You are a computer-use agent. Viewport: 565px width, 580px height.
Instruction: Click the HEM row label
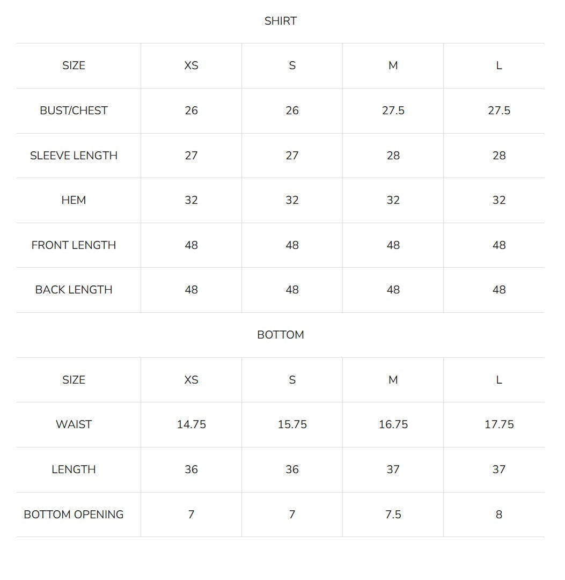pos(74,200)
